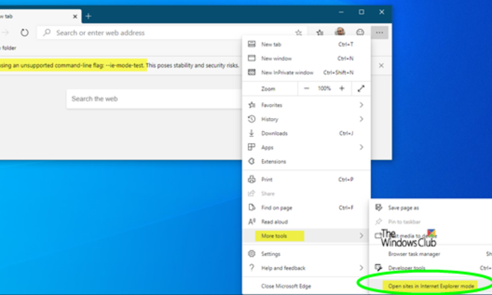Click the Apps grid icon
Screen dimensions: 492x295
tap(252, 147)
